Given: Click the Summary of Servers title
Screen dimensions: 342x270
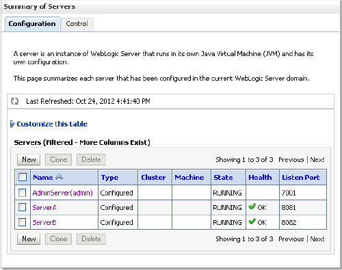Looking at the screenshot, I should (x=40, y=7).
